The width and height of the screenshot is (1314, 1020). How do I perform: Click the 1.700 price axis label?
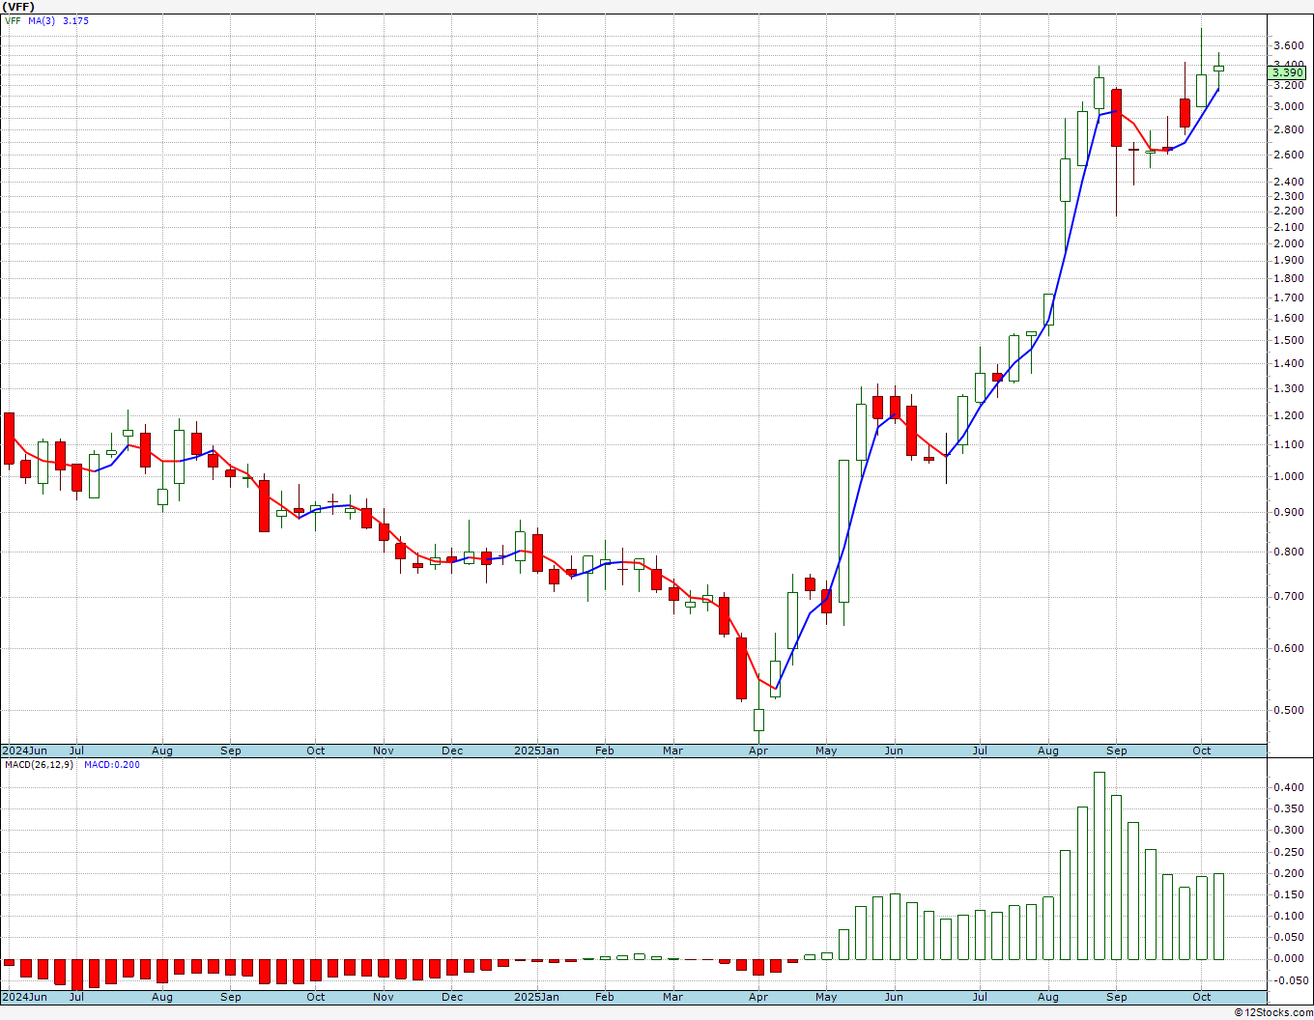1288,298
